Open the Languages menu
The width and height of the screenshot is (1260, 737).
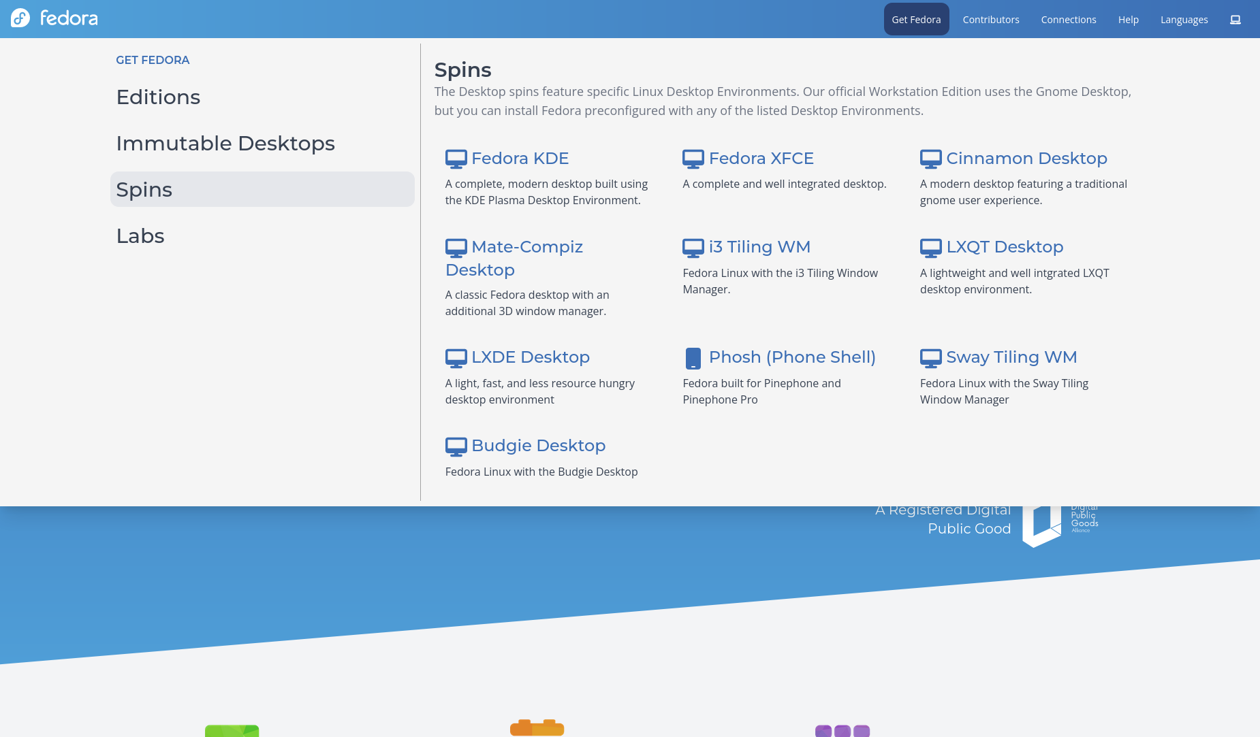coord(1184,20)
